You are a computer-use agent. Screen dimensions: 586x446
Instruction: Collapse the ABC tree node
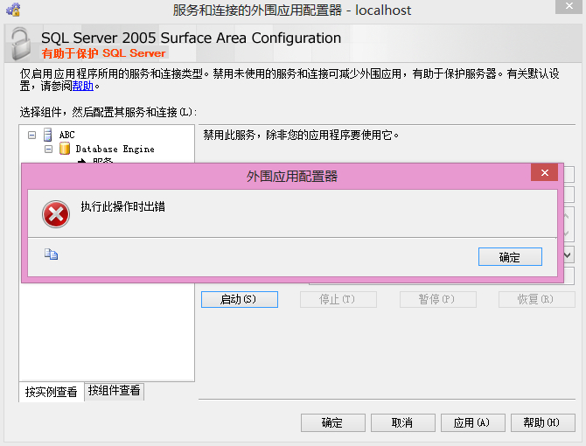pyautogui.click(x=32, y=135)
